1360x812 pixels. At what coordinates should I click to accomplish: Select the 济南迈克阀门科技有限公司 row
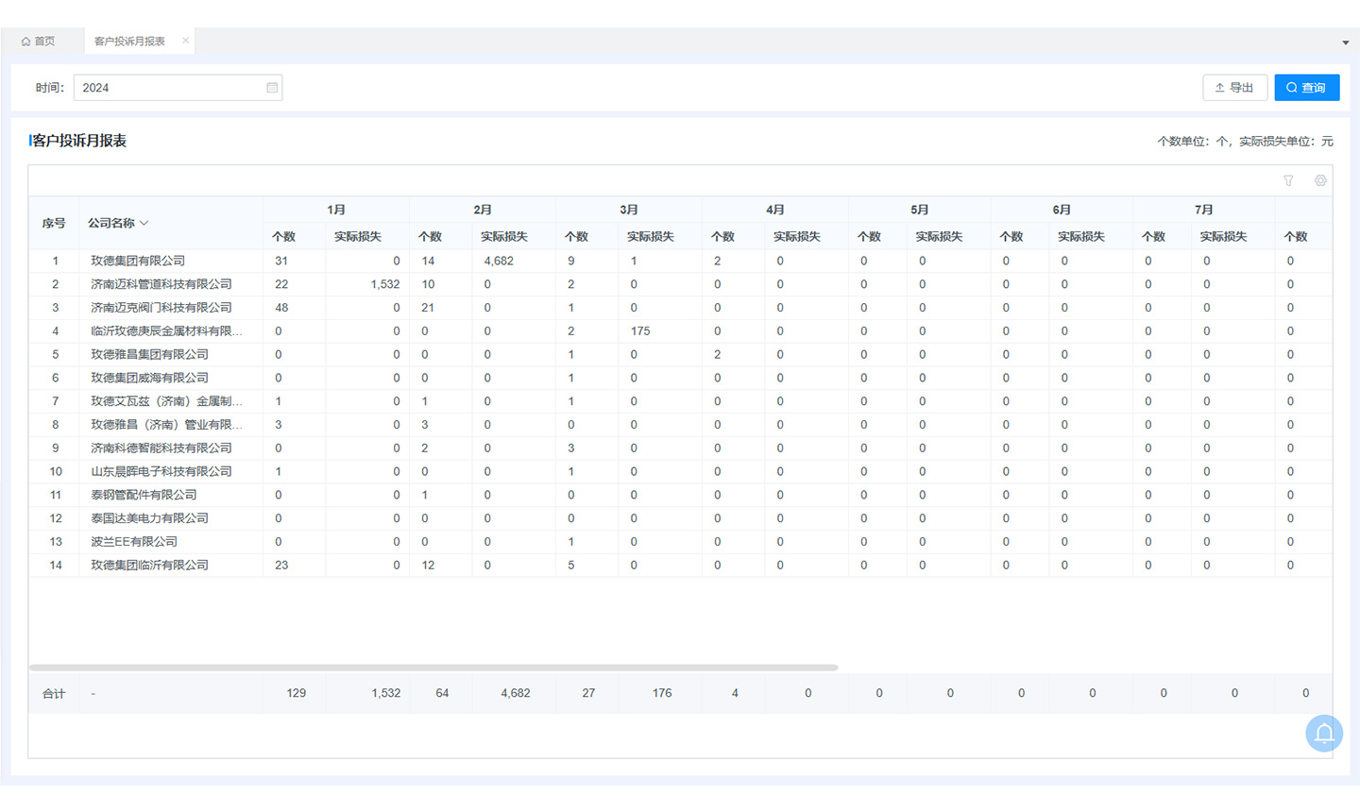click(161, 308)
